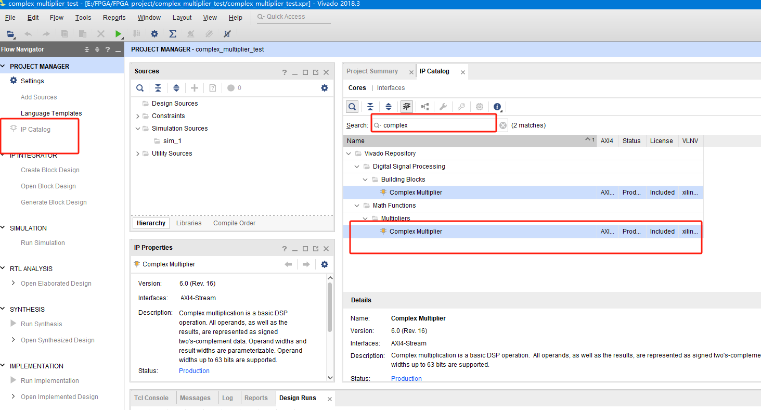Screen dimensions: 761x410
Task: Close the IP Catalog tab
Action: [x=463, y=72]
